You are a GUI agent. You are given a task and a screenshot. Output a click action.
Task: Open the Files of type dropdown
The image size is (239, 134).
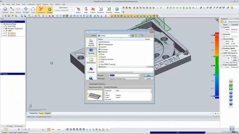tap(124, 79)
